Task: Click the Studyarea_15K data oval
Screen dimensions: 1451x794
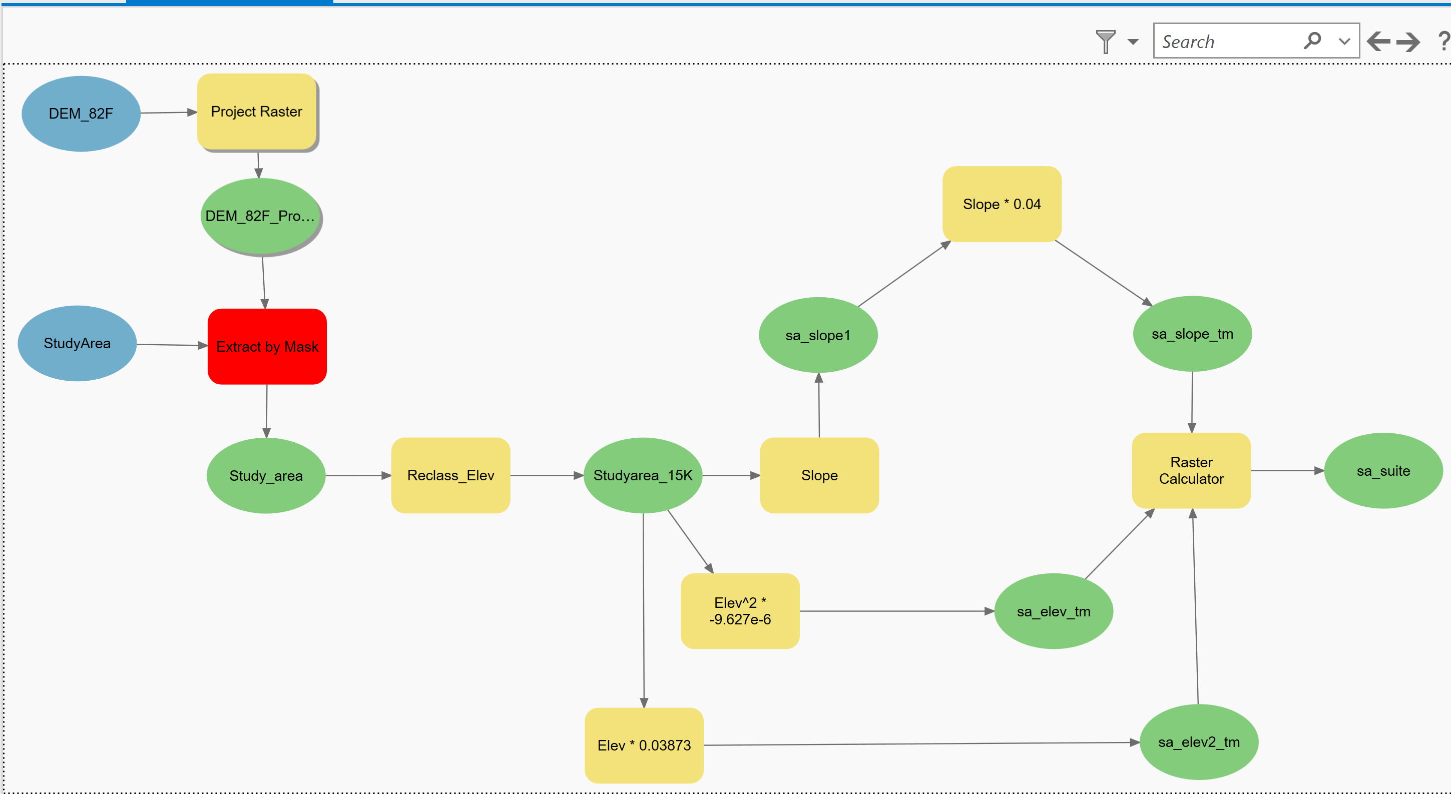Action: tap(643, 476)
